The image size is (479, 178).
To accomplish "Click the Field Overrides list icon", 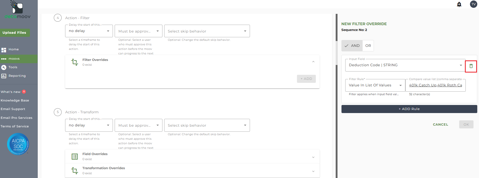I will (75, 157).
